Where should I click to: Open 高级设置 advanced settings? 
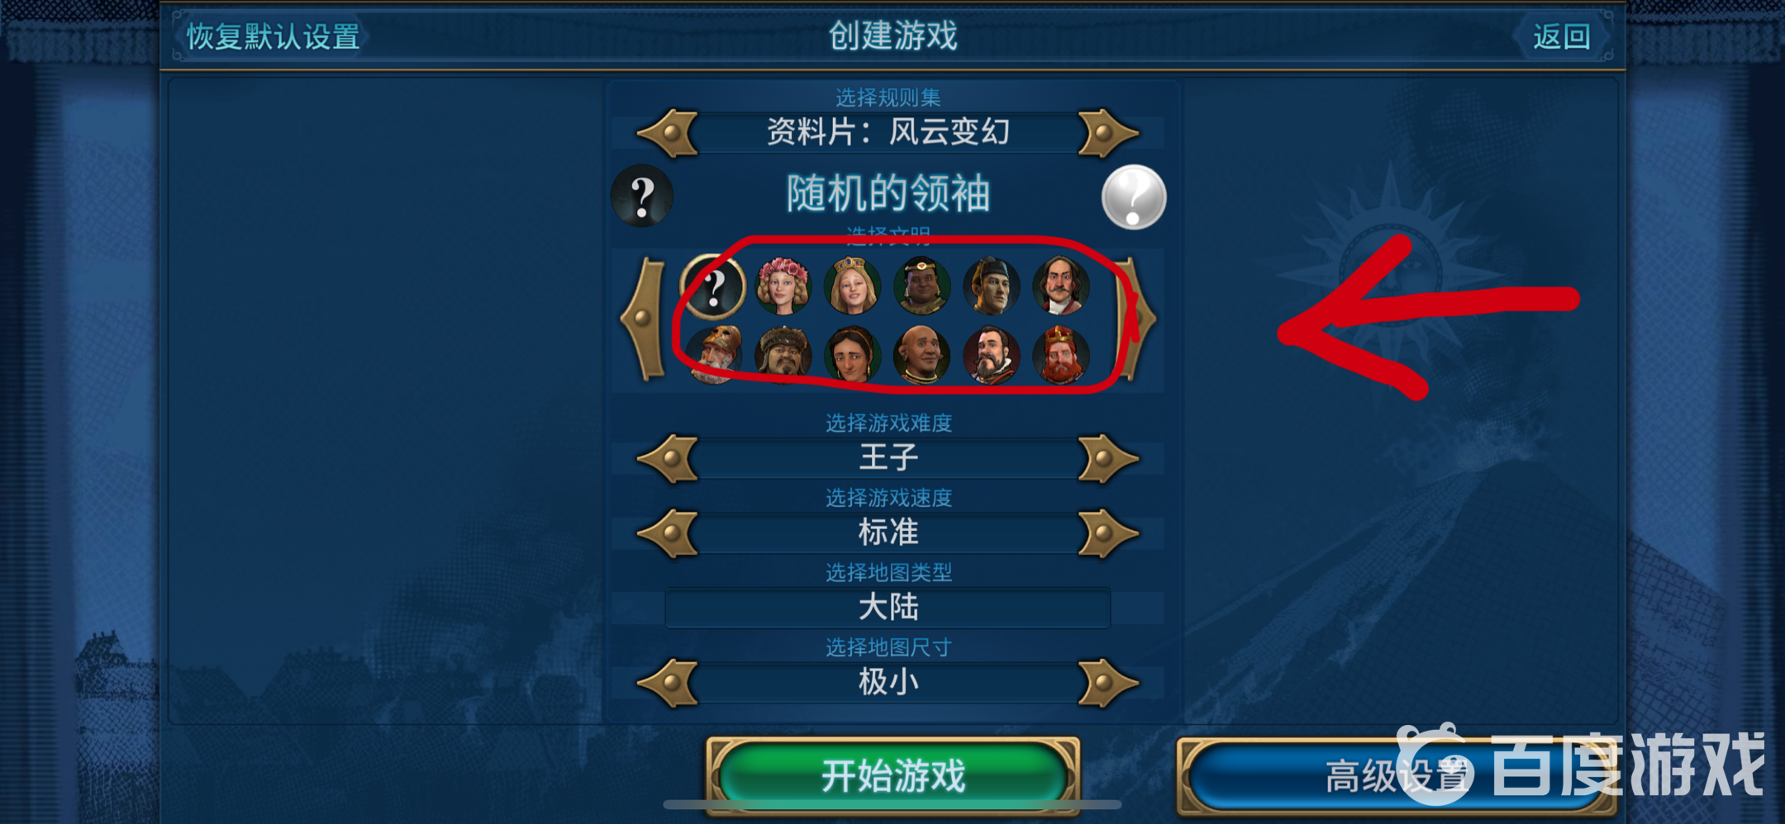pyautogui.click(x=1397, y=776)
